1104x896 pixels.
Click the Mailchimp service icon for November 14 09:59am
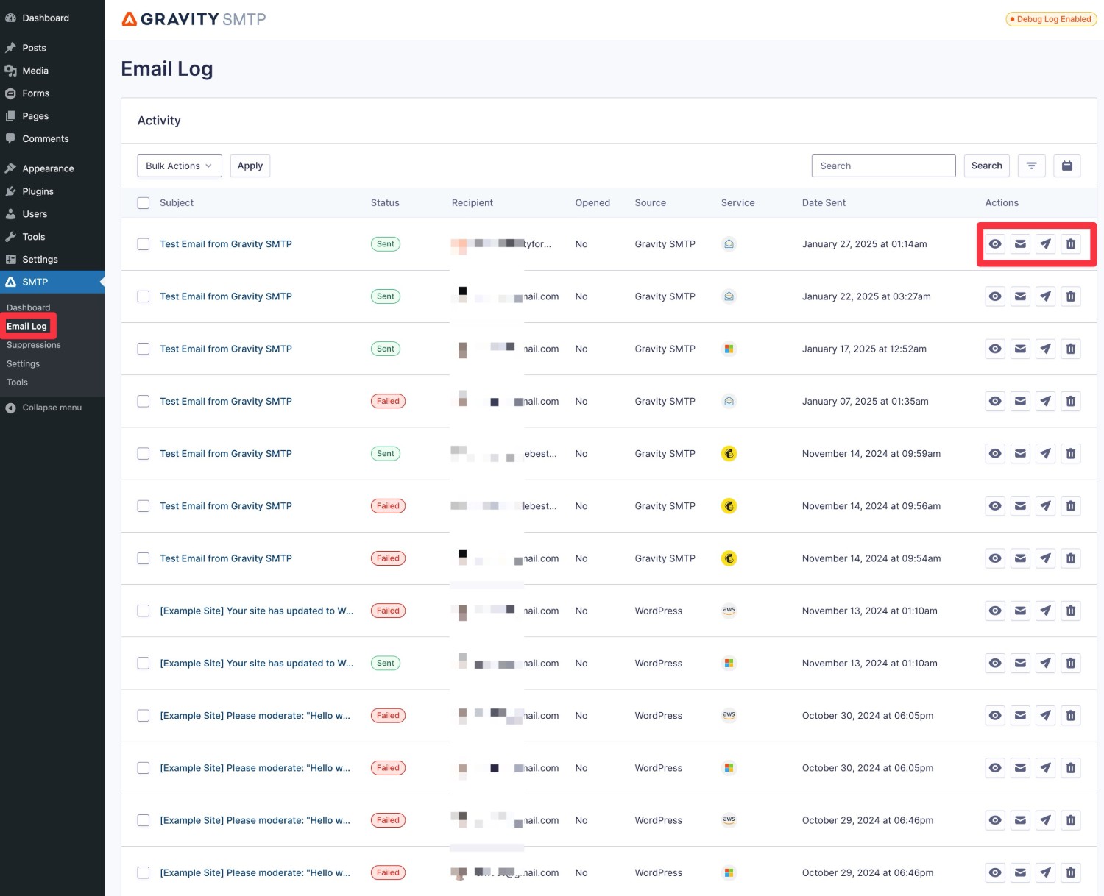(x=729, y=454)
